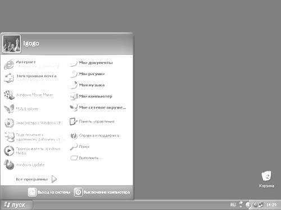This screenshot has width=281, height=210.
Task: Click the MSN Explorer label
Action: (x=27, y=109)
